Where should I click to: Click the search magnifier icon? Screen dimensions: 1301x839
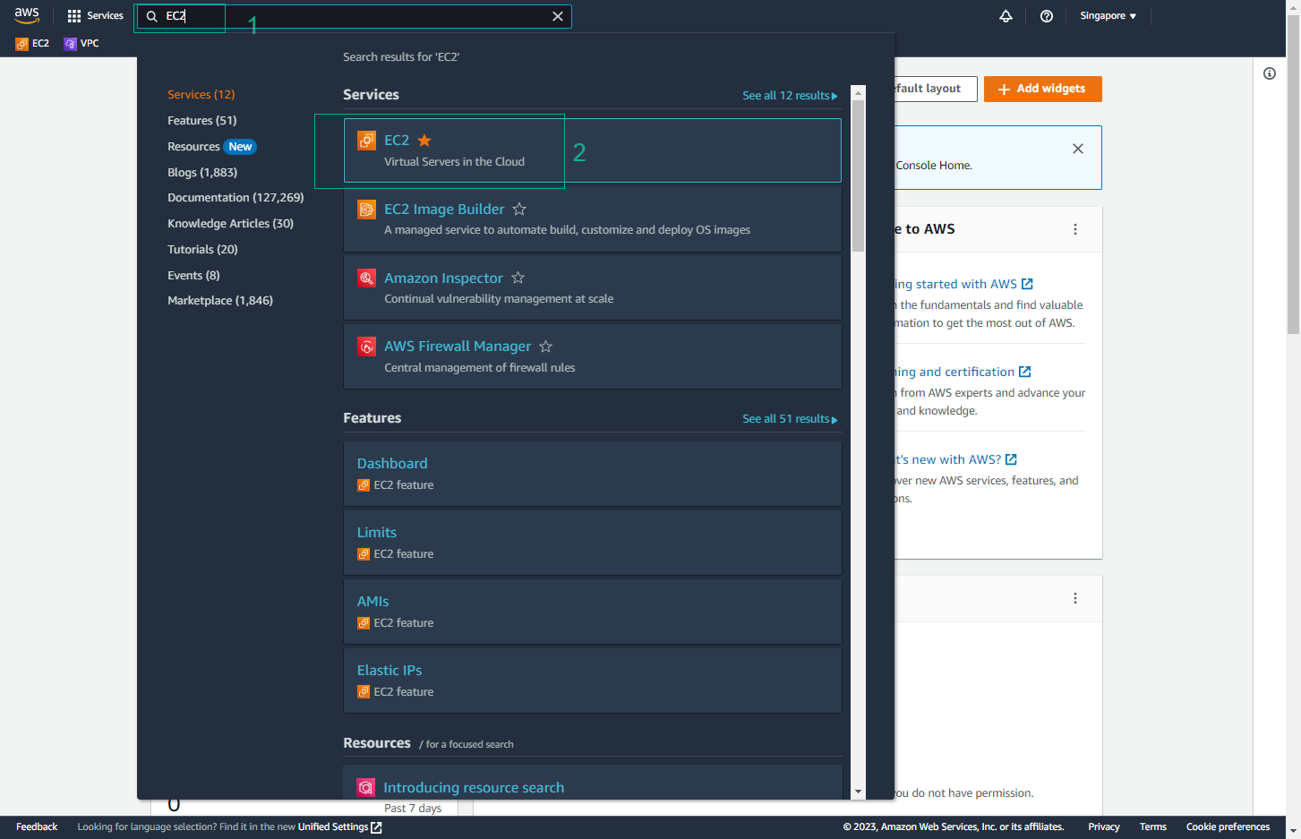152,16
